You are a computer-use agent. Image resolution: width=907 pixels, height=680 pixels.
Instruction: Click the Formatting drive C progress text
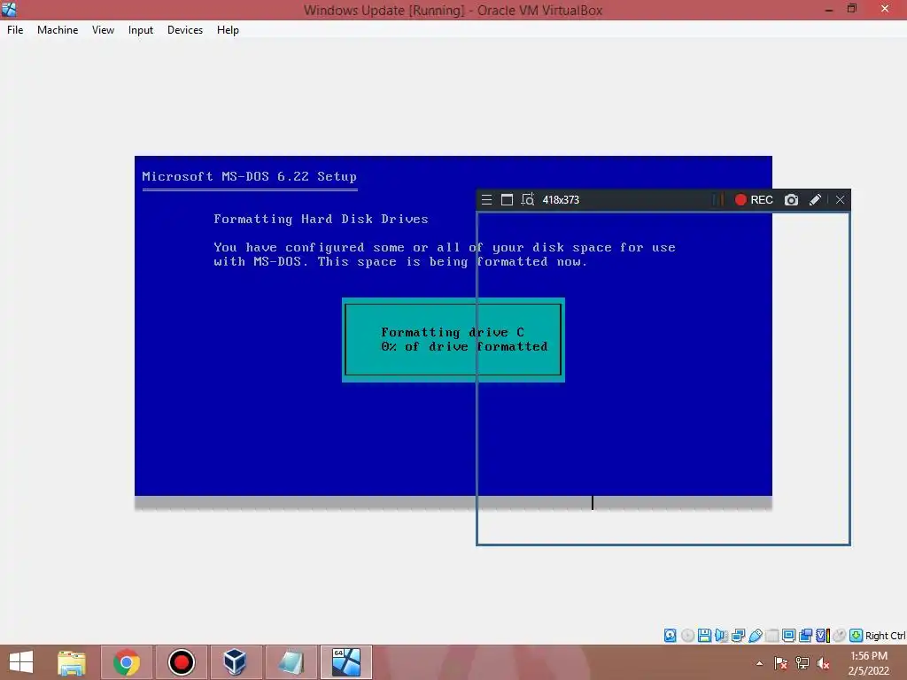click(453, 333)
